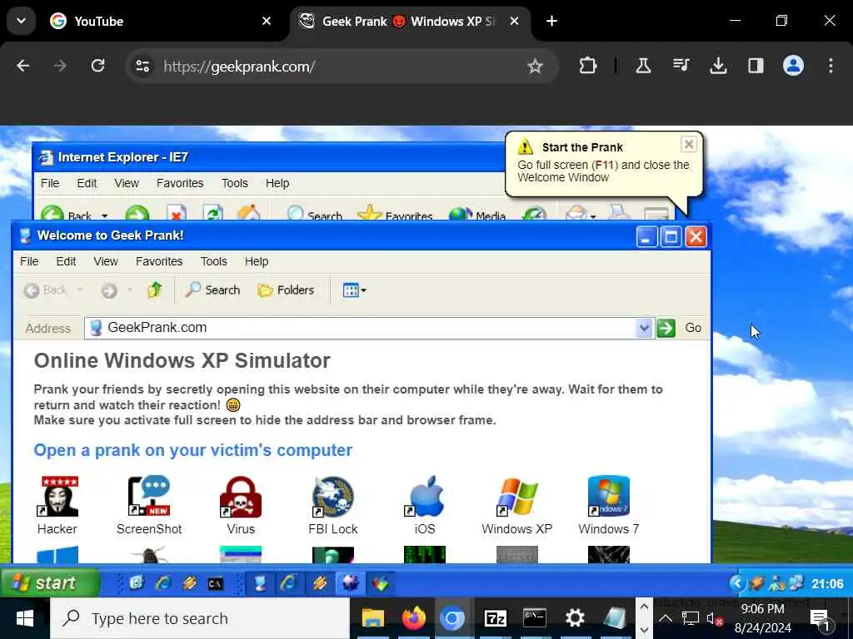The image size is (853, 639).
Task: Reload the geekprank.com page
Action: [x=98, y=66]
